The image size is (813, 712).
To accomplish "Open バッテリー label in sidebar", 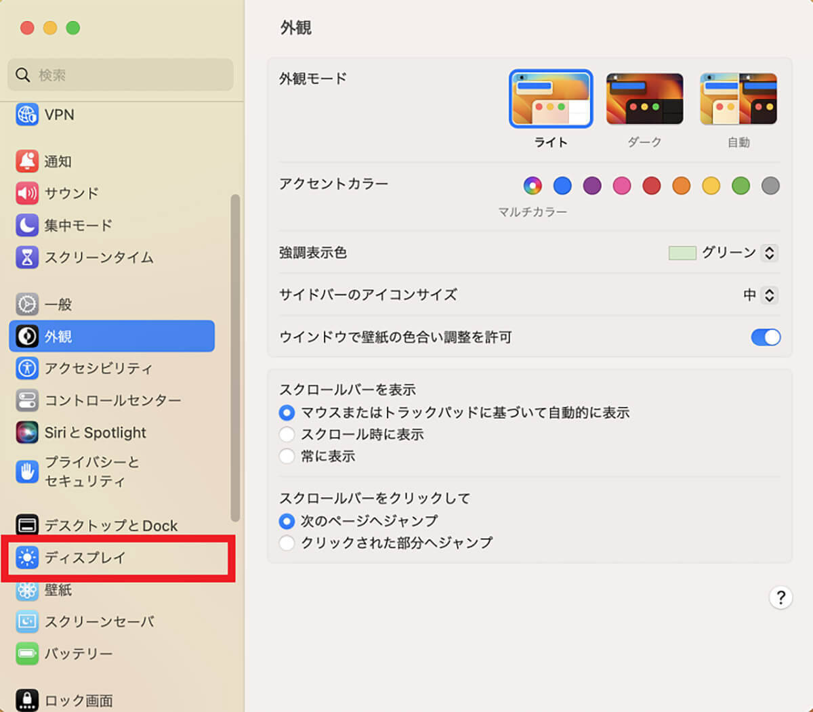I will click(79, 654).
